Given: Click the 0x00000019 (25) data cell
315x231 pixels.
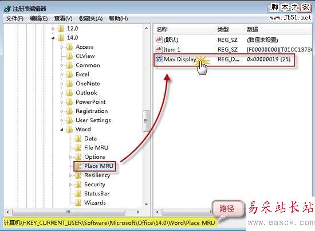Looking at the screenshot, I should [x=269, y=59].
